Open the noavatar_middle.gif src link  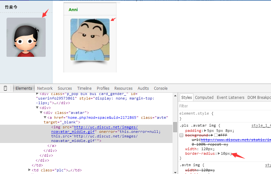coord(94,129)
